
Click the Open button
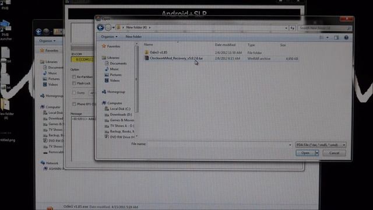[x=305, y=153]
